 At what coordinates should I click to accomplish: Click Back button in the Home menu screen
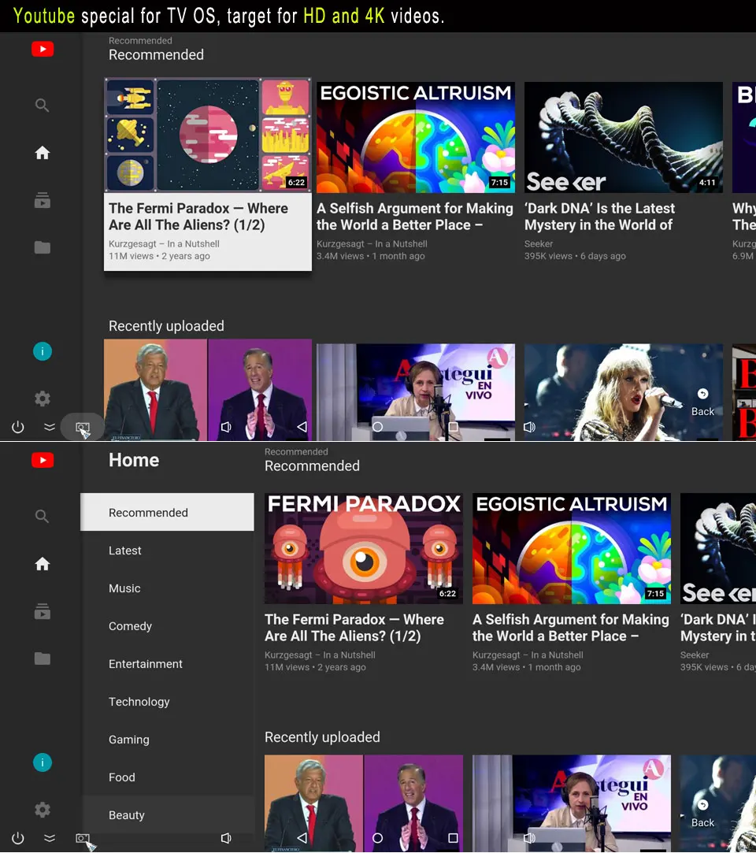pyautogui.click(x=702, y=814)
